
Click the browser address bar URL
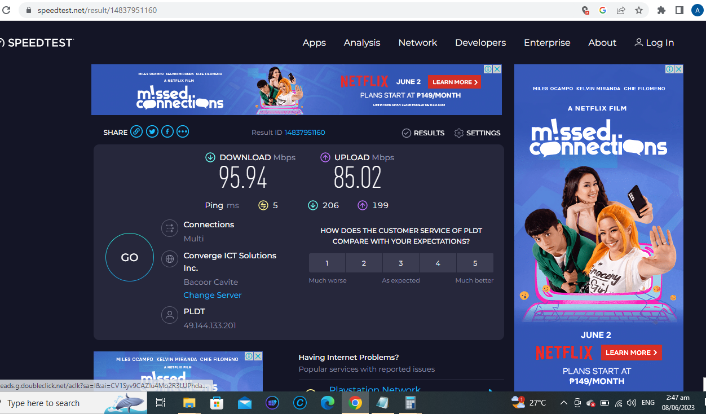click(x=97, y=10)
